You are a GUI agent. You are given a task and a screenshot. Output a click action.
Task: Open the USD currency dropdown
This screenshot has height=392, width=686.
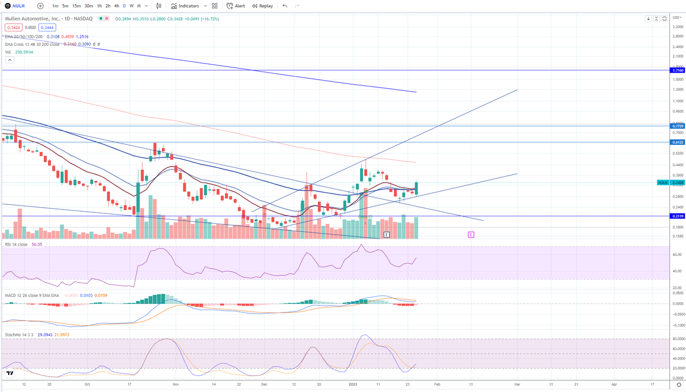coord(678,18)
